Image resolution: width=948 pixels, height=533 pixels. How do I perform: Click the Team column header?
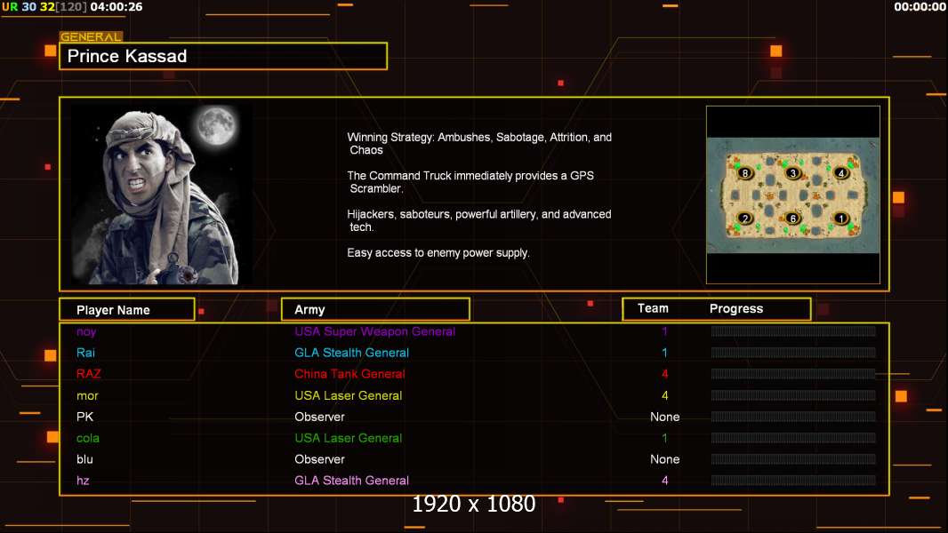tap(653, 308)
